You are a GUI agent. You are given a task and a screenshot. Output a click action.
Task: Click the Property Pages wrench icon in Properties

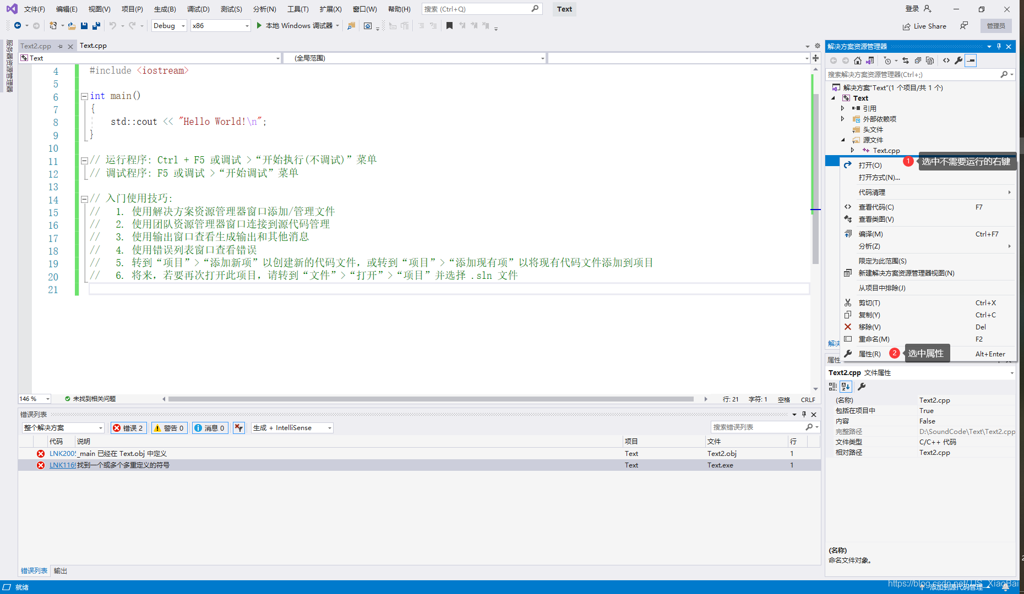(862, 387)
